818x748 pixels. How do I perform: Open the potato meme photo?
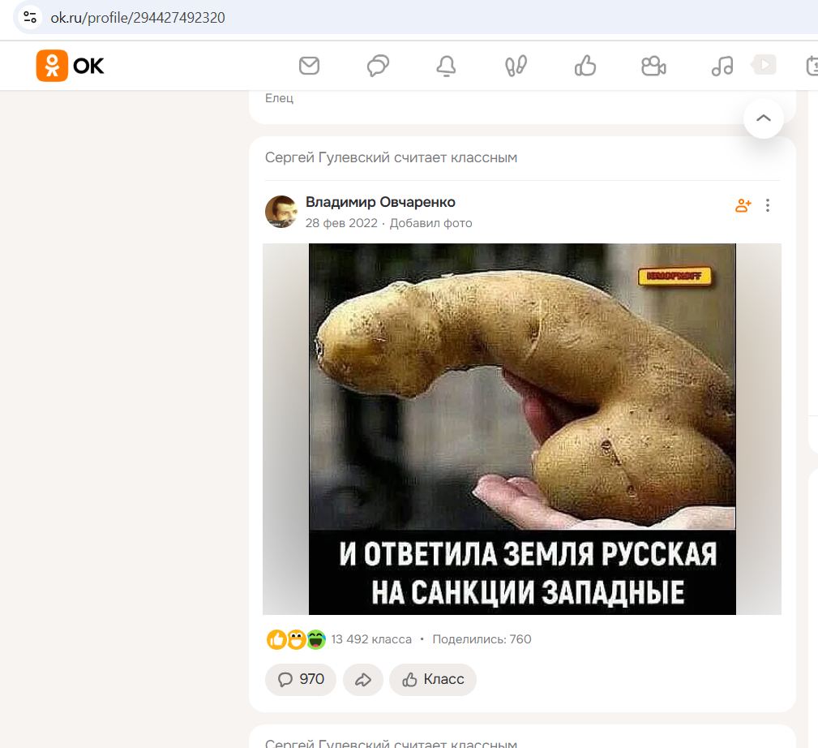[x=521, y=428]
